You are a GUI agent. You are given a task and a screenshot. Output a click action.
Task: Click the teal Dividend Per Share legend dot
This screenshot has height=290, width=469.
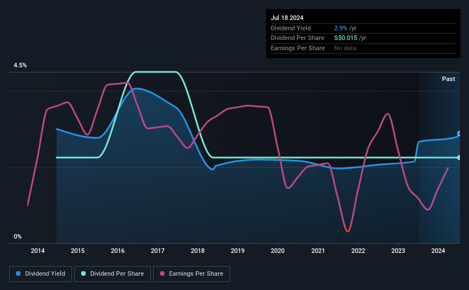[x=83, y=273]
